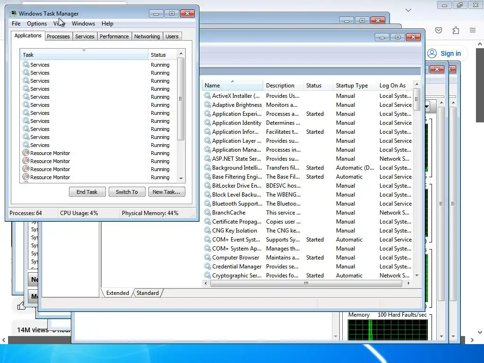484x363 pixels.
Task: Switch to the Networking tab
Action: pyautogui.click(x=147, y=36)
